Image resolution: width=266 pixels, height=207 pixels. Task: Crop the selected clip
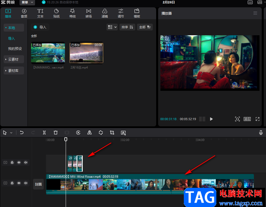[112, 133]
